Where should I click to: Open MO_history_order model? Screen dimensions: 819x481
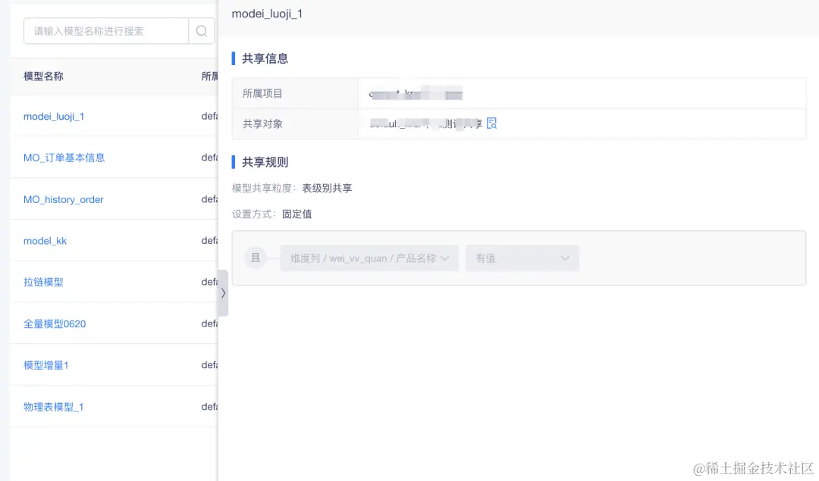click(x=63, y=199)
